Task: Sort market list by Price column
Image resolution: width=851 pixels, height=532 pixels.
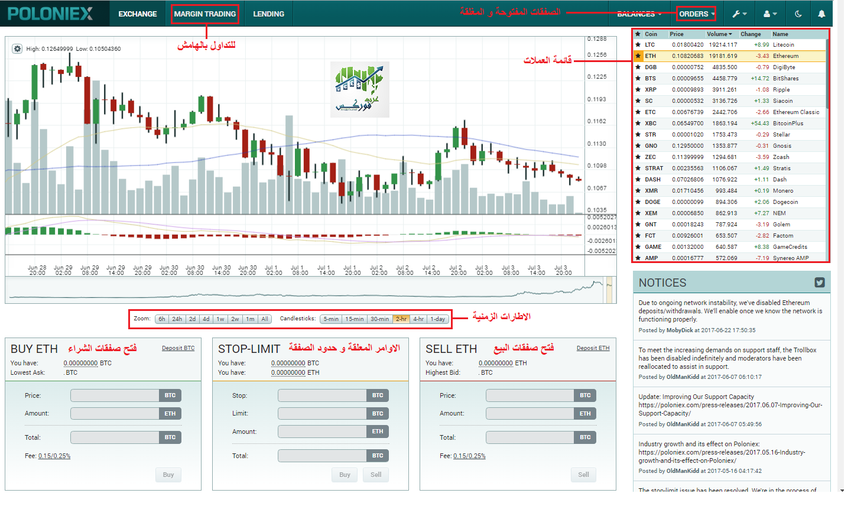Action: pyautogui.click(x=677, y=34)
